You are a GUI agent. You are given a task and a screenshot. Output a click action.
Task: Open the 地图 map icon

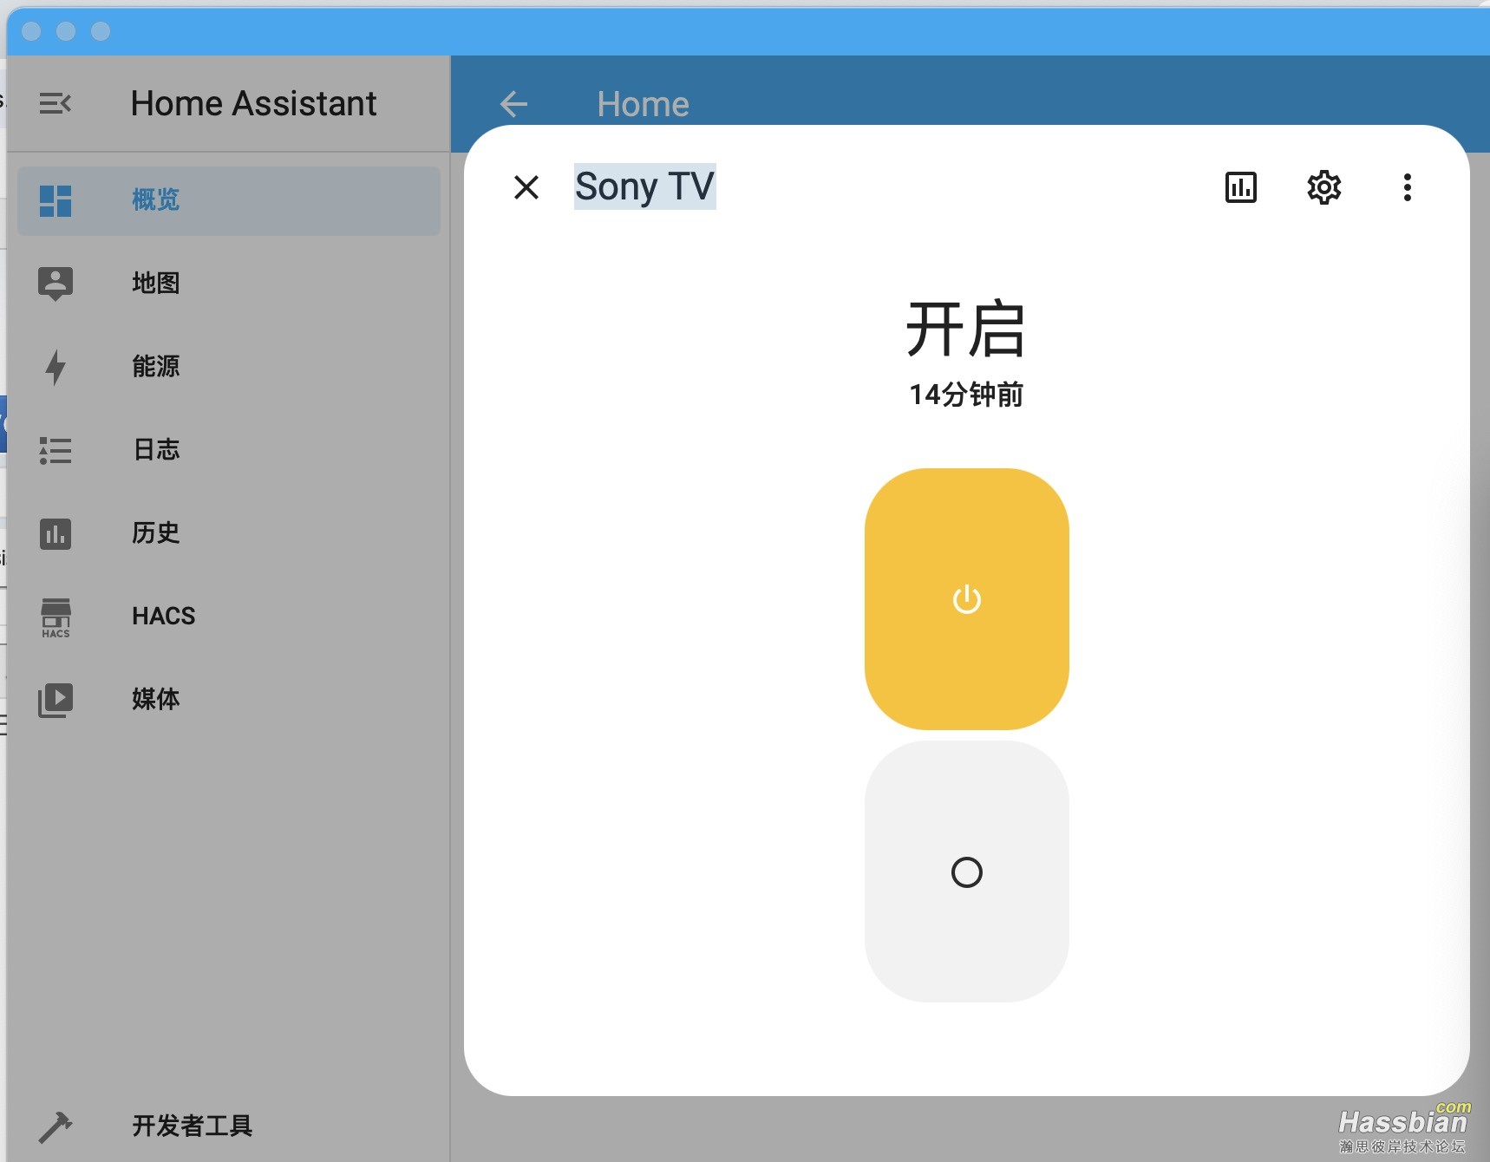coord(56,284)
